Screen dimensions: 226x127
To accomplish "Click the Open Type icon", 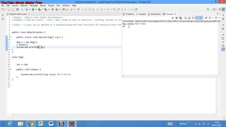I will point(64,10).
